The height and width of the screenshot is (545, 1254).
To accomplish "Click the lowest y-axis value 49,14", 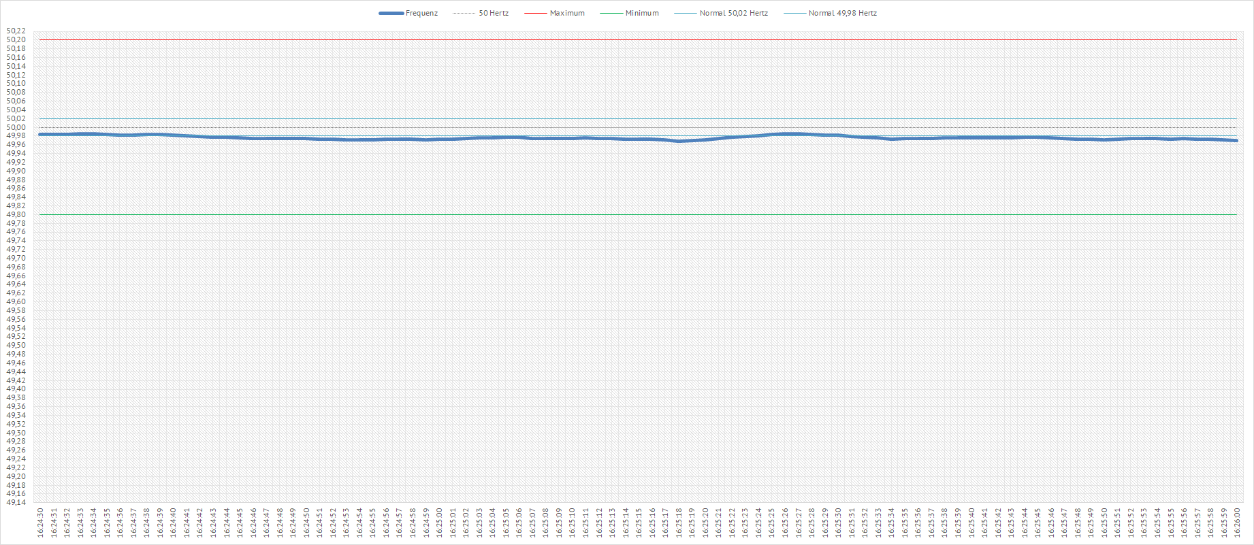I will 16,503.
